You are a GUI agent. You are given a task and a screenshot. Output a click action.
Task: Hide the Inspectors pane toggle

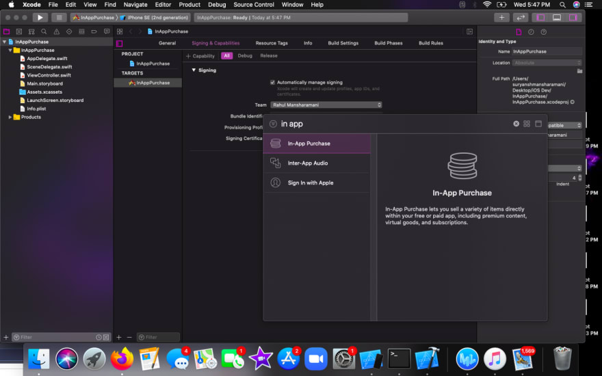[573, 17]
